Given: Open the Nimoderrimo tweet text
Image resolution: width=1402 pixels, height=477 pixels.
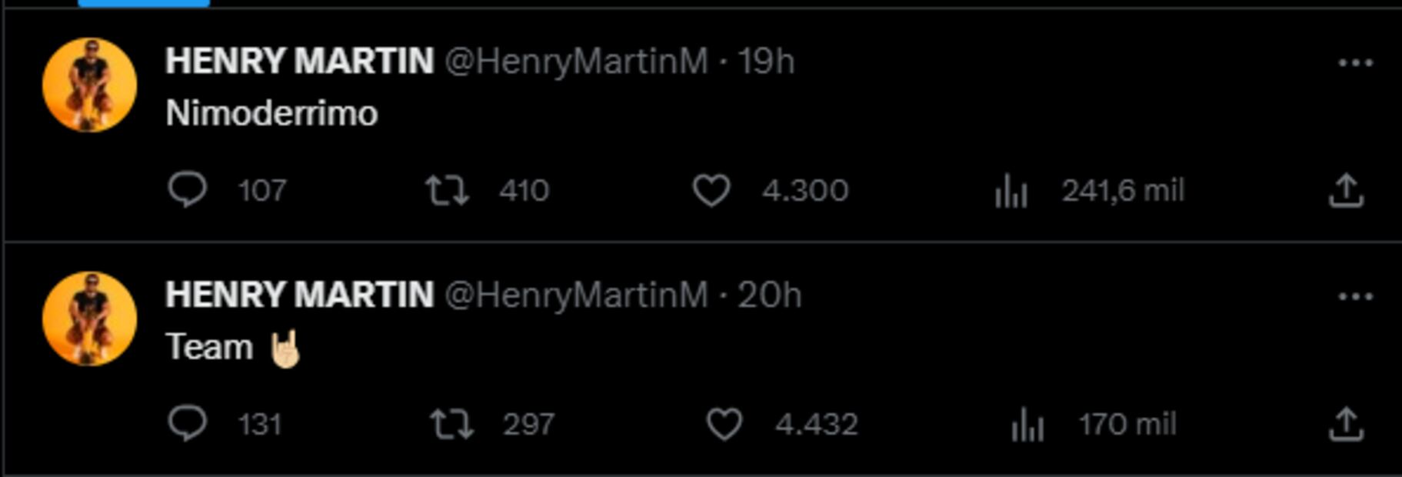Looking at the screenshot, I should click(271, 114).
